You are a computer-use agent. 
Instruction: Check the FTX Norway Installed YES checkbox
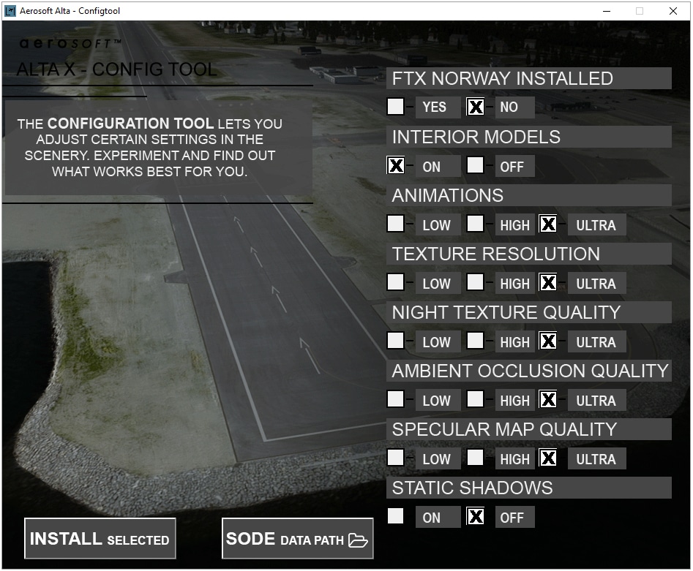(395, 107)
